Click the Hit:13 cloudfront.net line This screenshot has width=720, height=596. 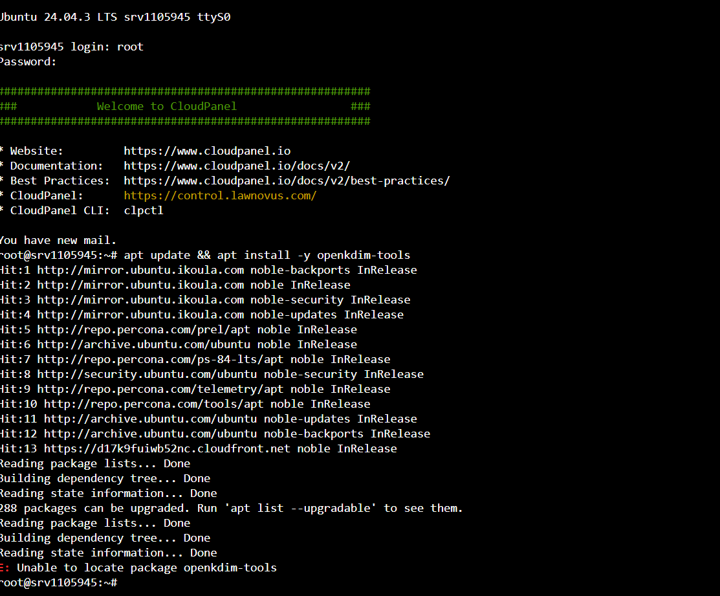[199, 448]
